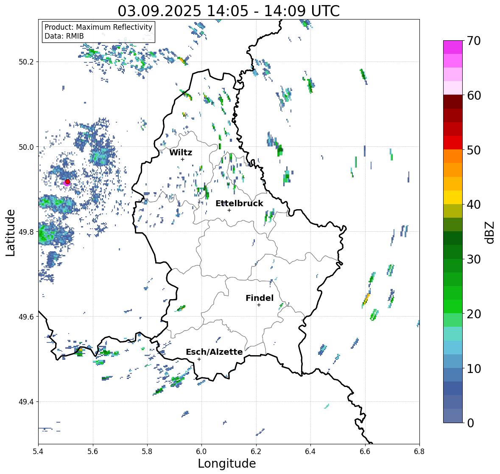Screen dimensions: 500x474
Task: Click the 6.6 longitude tick label
Action: pos(365,451)
